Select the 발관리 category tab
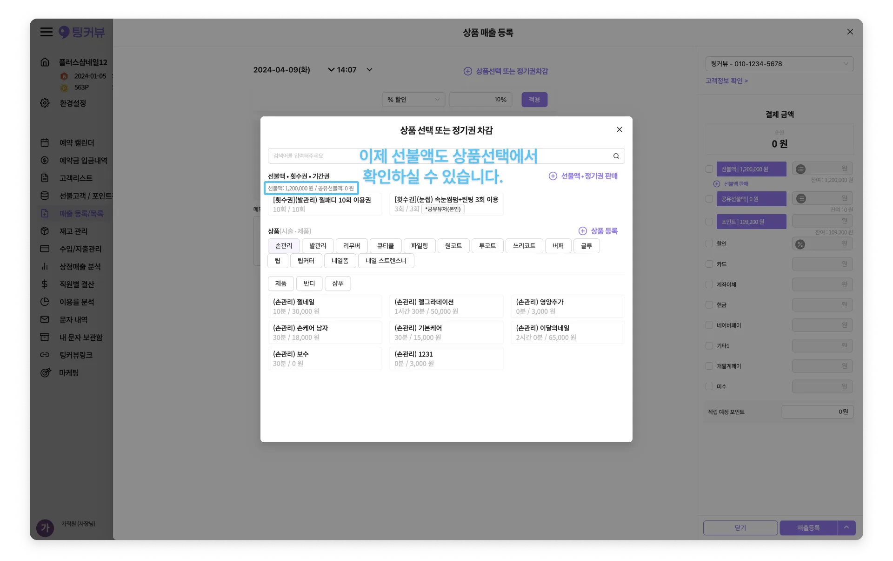 pyautogui.click(x=318, y=246)
